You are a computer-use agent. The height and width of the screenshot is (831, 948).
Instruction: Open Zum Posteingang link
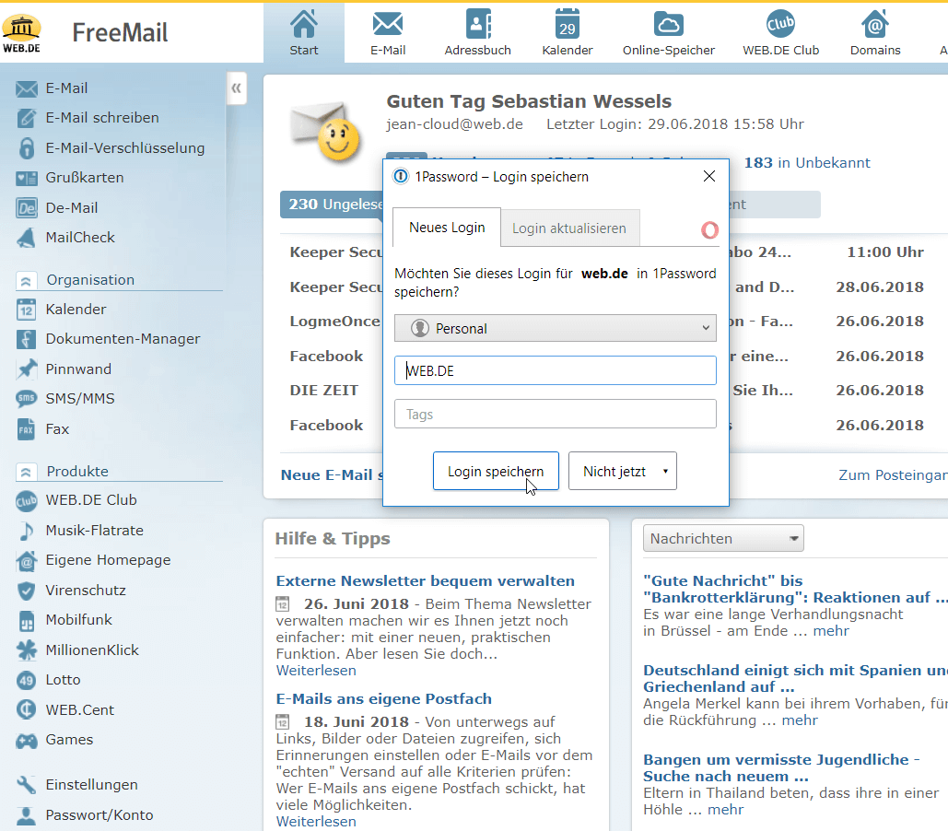(x=893, y=475)
